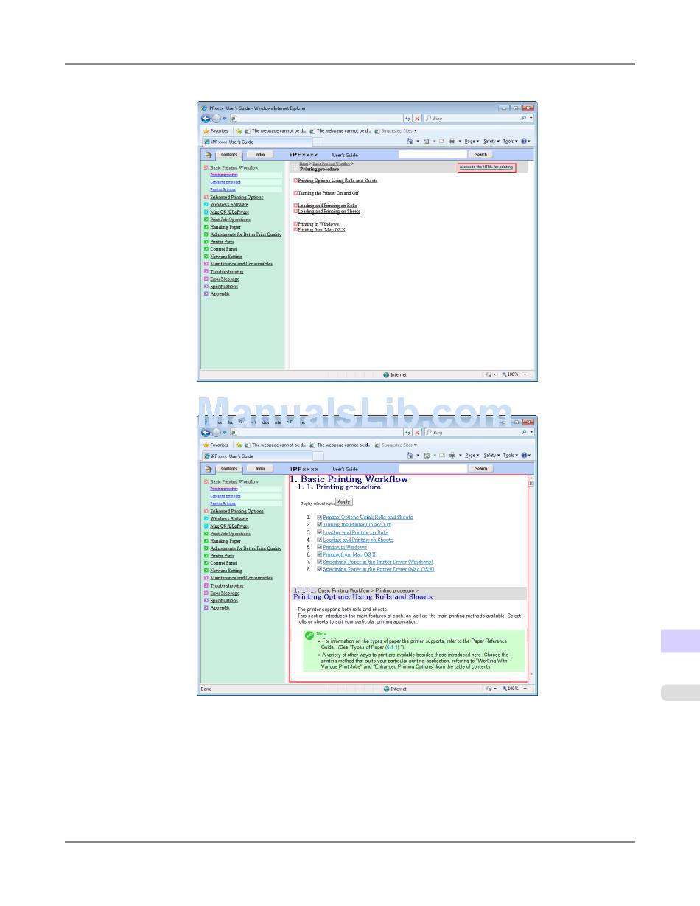This screenshot has width=700, height=906.
Task: Select Contents tab in lower window
Action: pyautogui.click(x=229, y=469)
